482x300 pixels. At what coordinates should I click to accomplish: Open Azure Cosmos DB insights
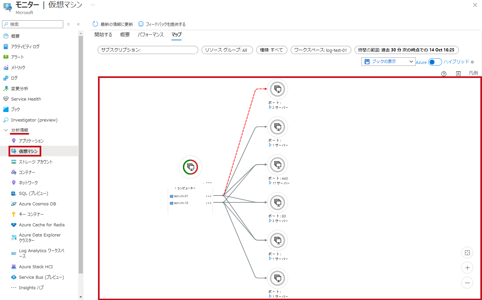37,204
